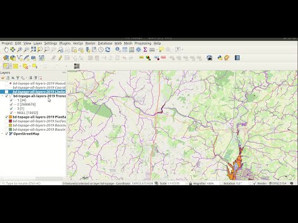Toggle visibility of the Limite layer
This screenshot has height=223, width=298.
[x=7, y=92]
